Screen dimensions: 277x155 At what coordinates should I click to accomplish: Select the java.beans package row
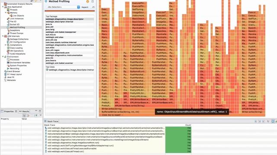pos(70,60)
